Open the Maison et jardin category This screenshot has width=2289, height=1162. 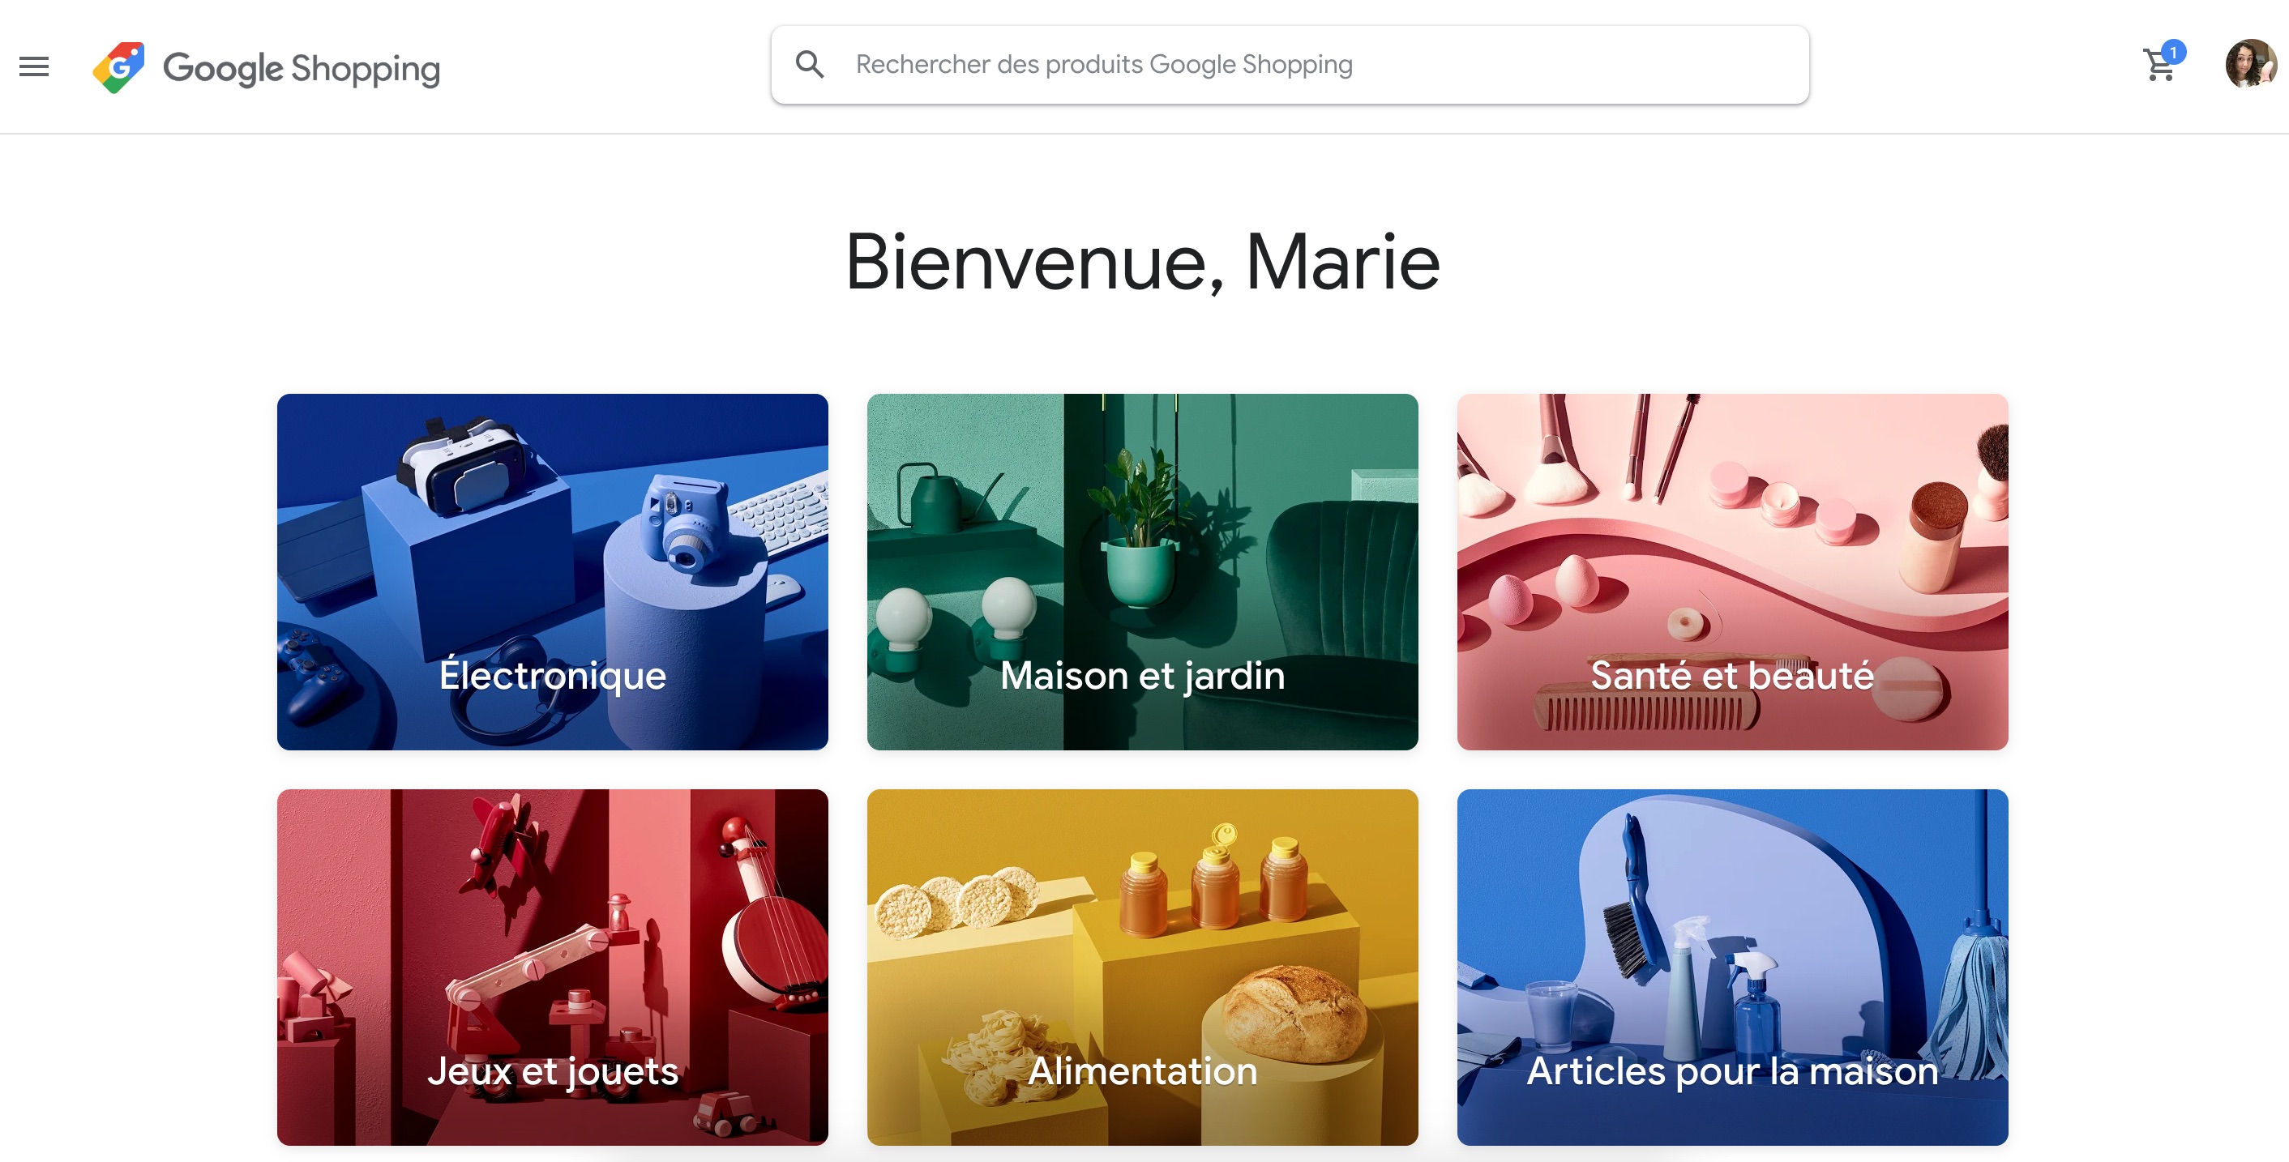1142,571
